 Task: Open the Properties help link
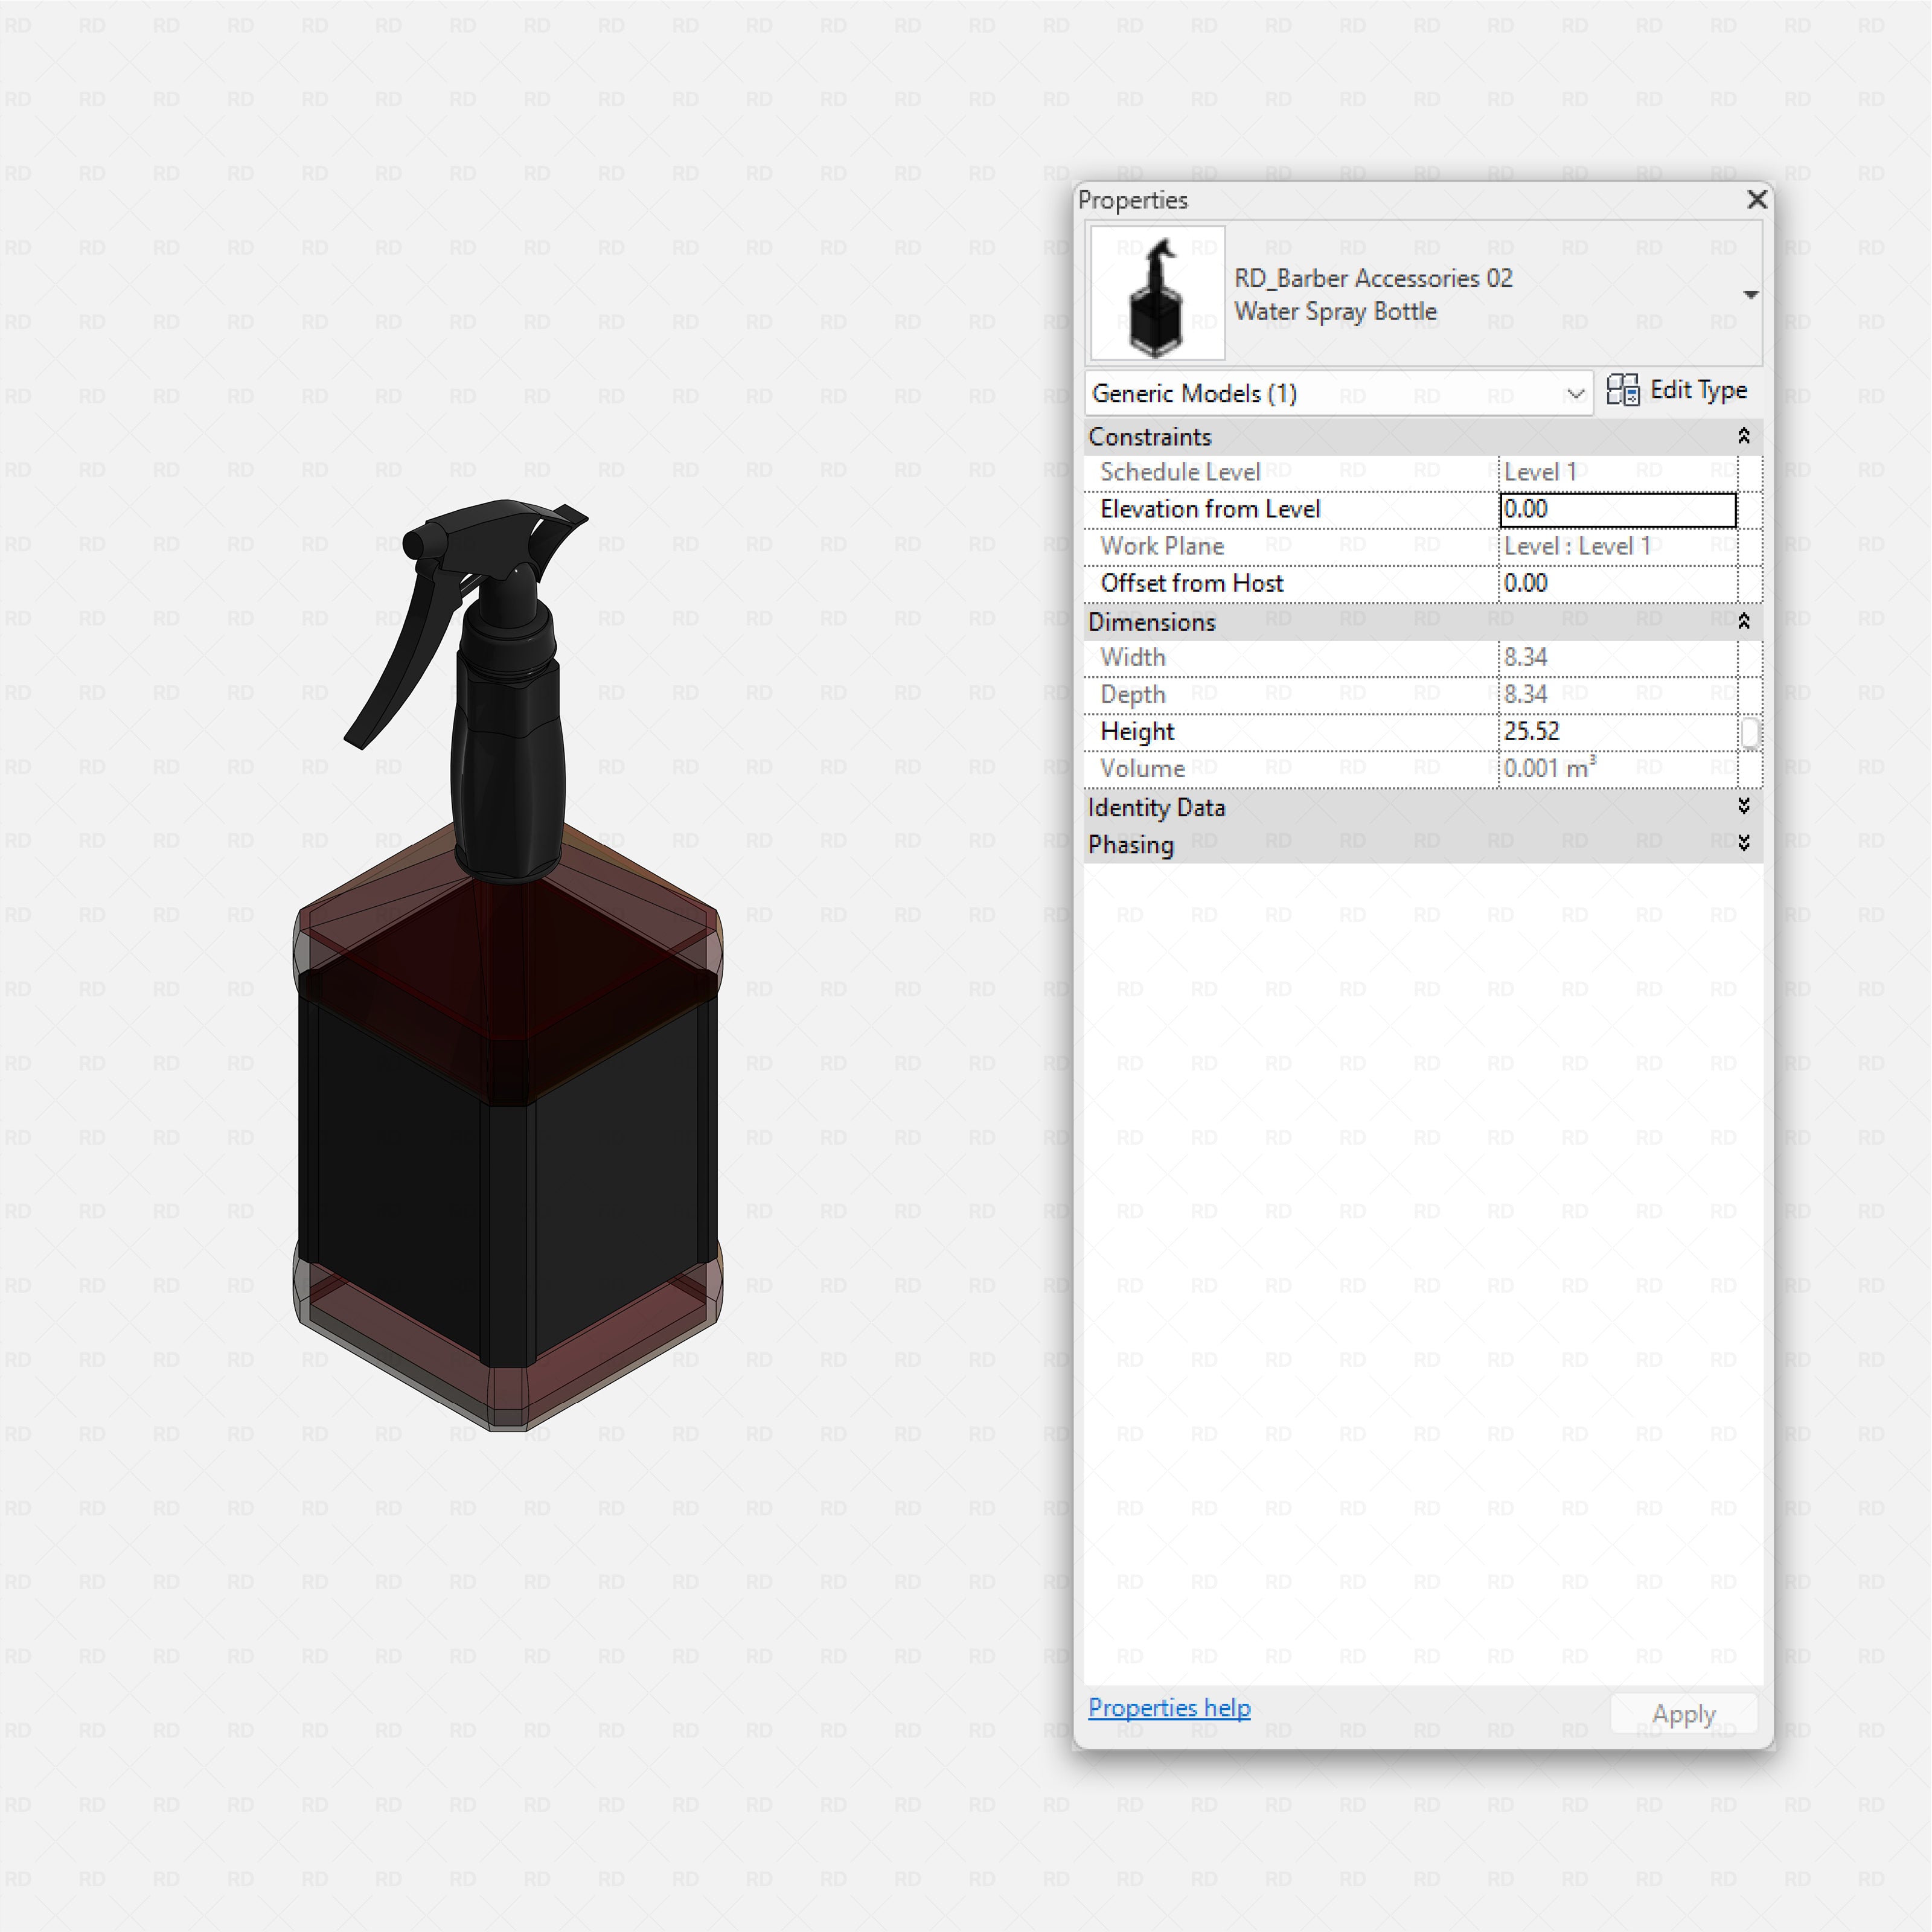coord(1170,1708)
